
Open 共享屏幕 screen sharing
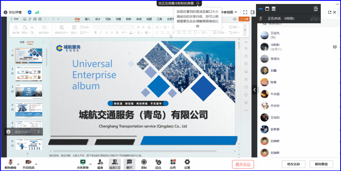(x=83, y=162)
